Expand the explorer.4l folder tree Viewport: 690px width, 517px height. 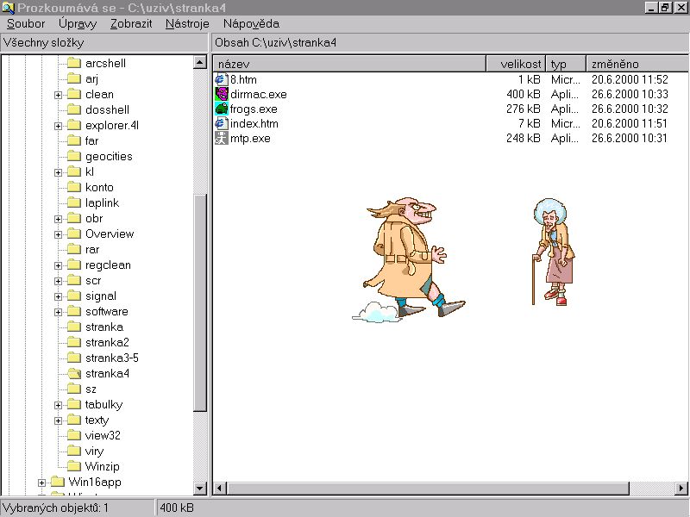point(59,126)
